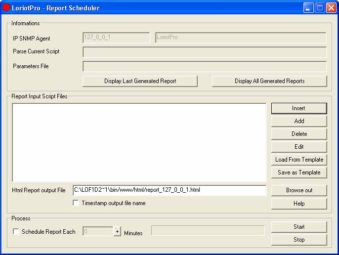Show Display All Generated Reports
This screenshot has width=339, height=255.
(x=269, y=81)
